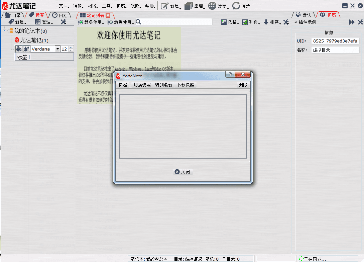Switch to the 扩展 plugin tab
The width and height of the screenshot is (364, 262).
coord(328,15)
